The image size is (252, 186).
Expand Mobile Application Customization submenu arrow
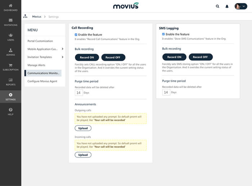tap(62, 49)
